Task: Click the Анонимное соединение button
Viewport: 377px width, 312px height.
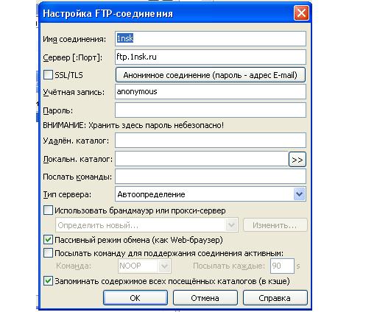Action: [211, 75]
